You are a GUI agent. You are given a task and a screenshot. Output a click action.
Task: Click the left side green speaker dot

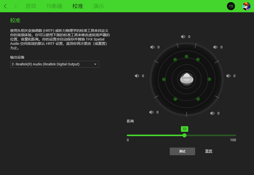coord(164,79)
